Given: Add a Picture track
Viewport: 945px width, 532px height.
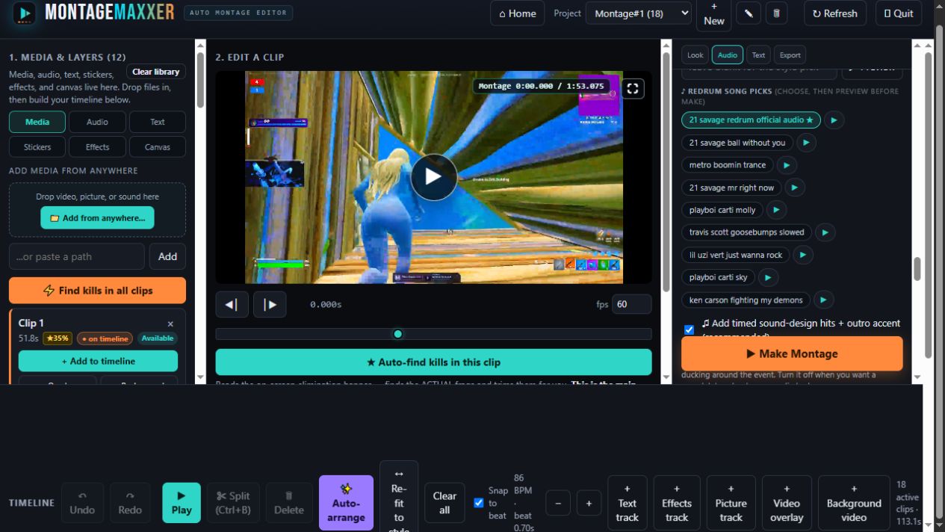Looking at the screenshot, I should pos(731,503).
